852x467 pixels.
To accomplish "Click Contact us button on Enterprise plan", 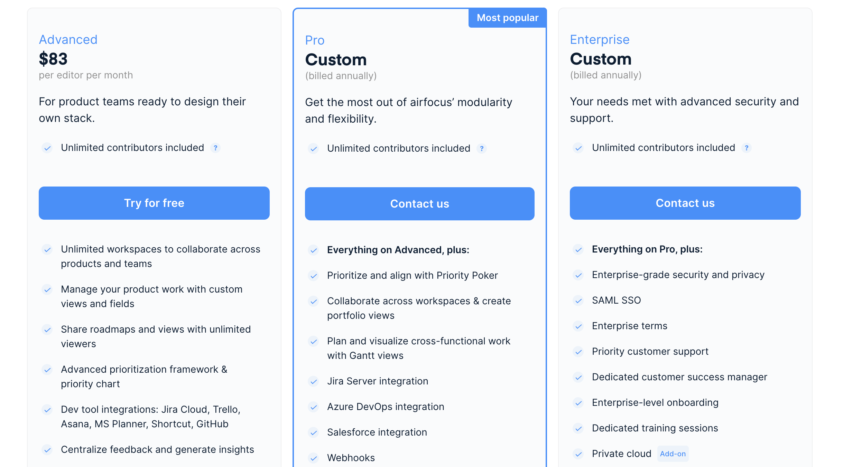I will coord(685,203).
